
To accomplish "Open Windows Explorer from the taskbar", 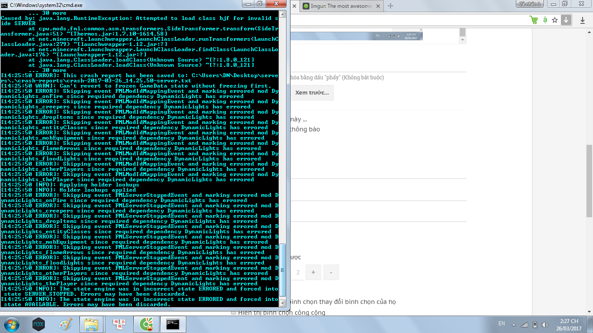I will pyautogui.click(x=92, y=324).
